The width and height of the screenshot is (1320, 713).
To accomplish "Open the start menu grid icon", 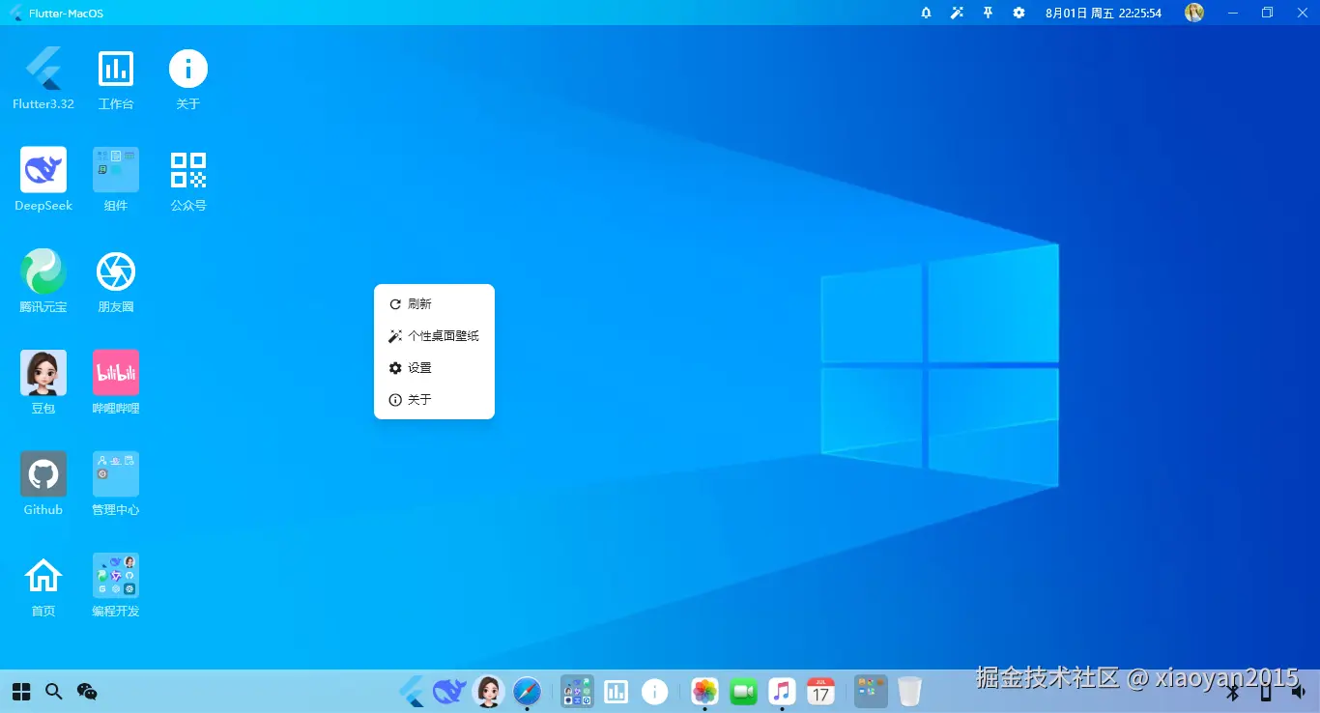I will coord(21,691).
